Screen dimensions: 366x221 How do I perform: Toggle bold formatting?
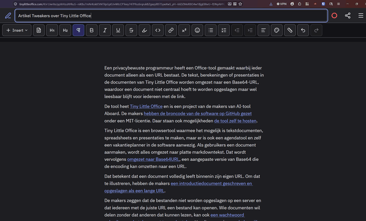(x=92, y=30)
